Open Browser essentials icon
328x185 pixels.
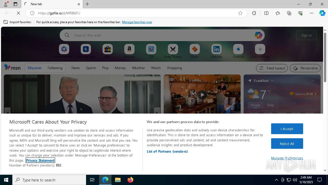300,13
